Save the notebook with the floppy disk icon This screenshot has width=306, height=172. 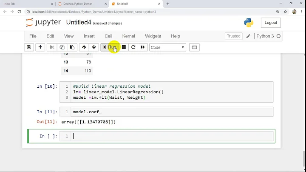(29, 47)
